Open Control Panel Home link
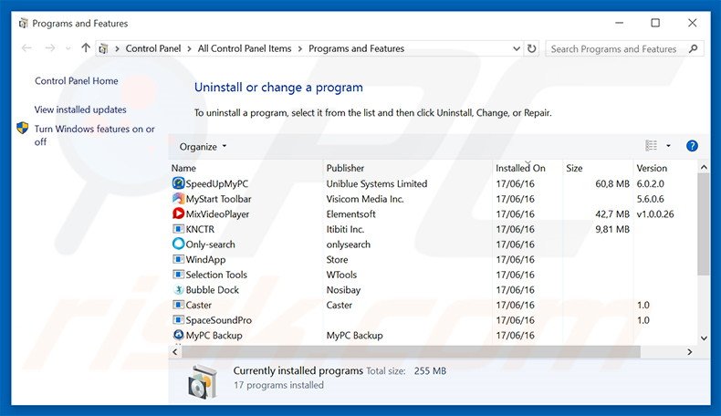The image size is (721, 416). (77, 81)
